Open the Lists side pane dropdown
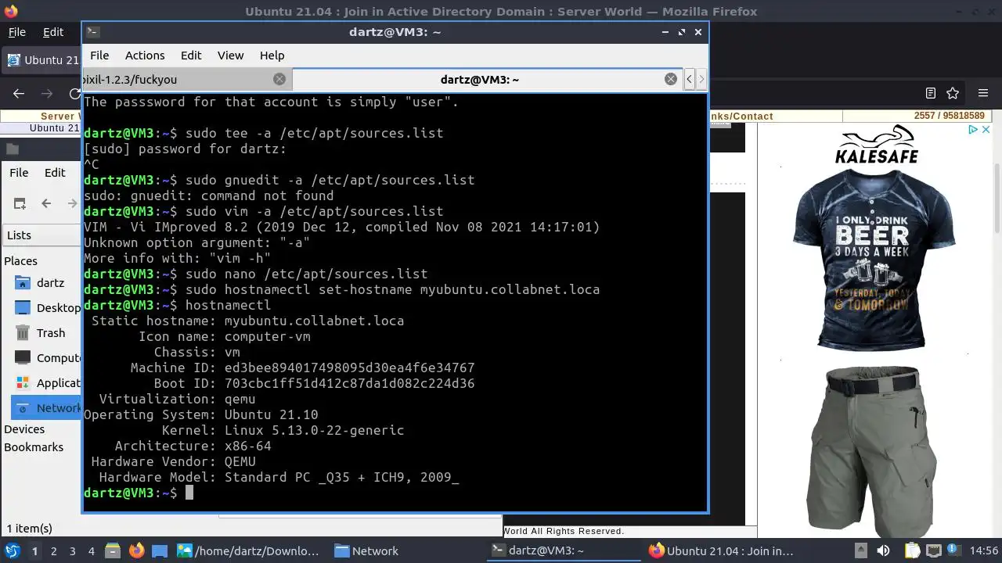This screenshot has height=563, width=1002. [x=42, y=235]
